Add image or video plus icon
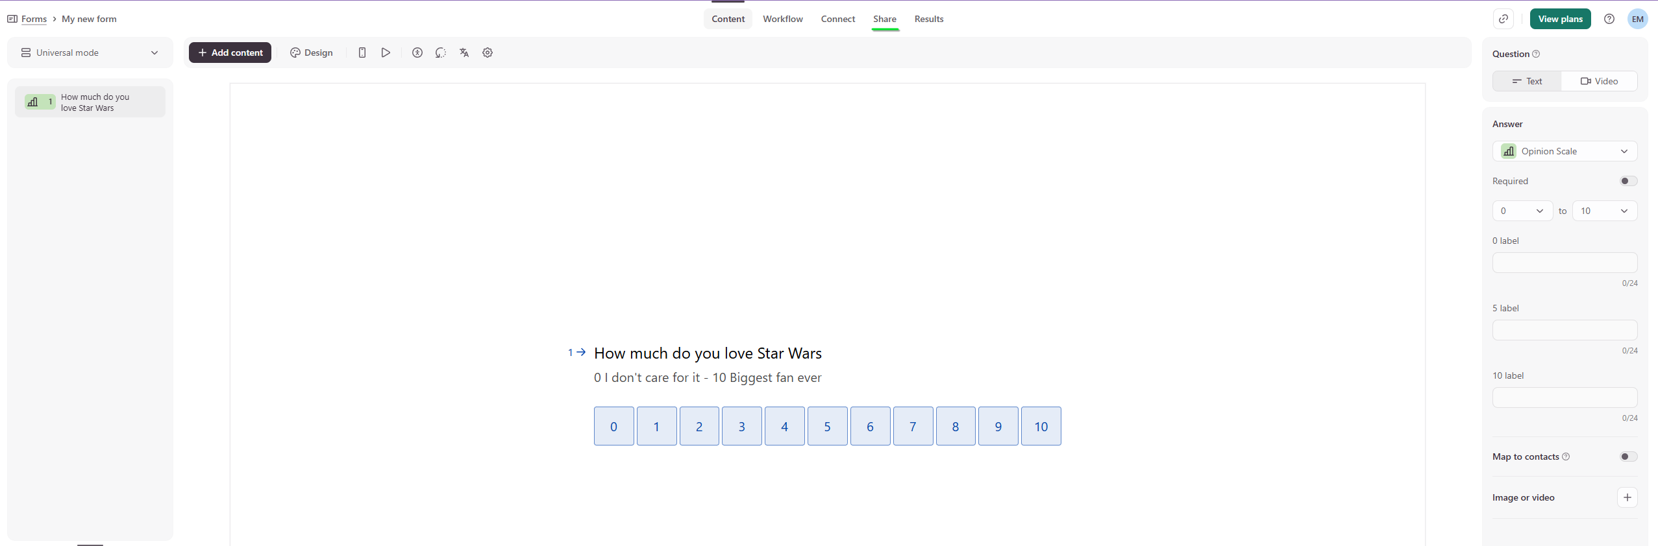The width and height of the screenshot is (1658, 546). [x=1627, y=497]
